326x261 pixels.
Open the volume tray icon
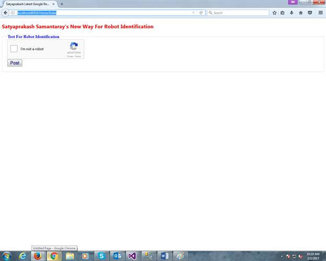coord(300,256)
